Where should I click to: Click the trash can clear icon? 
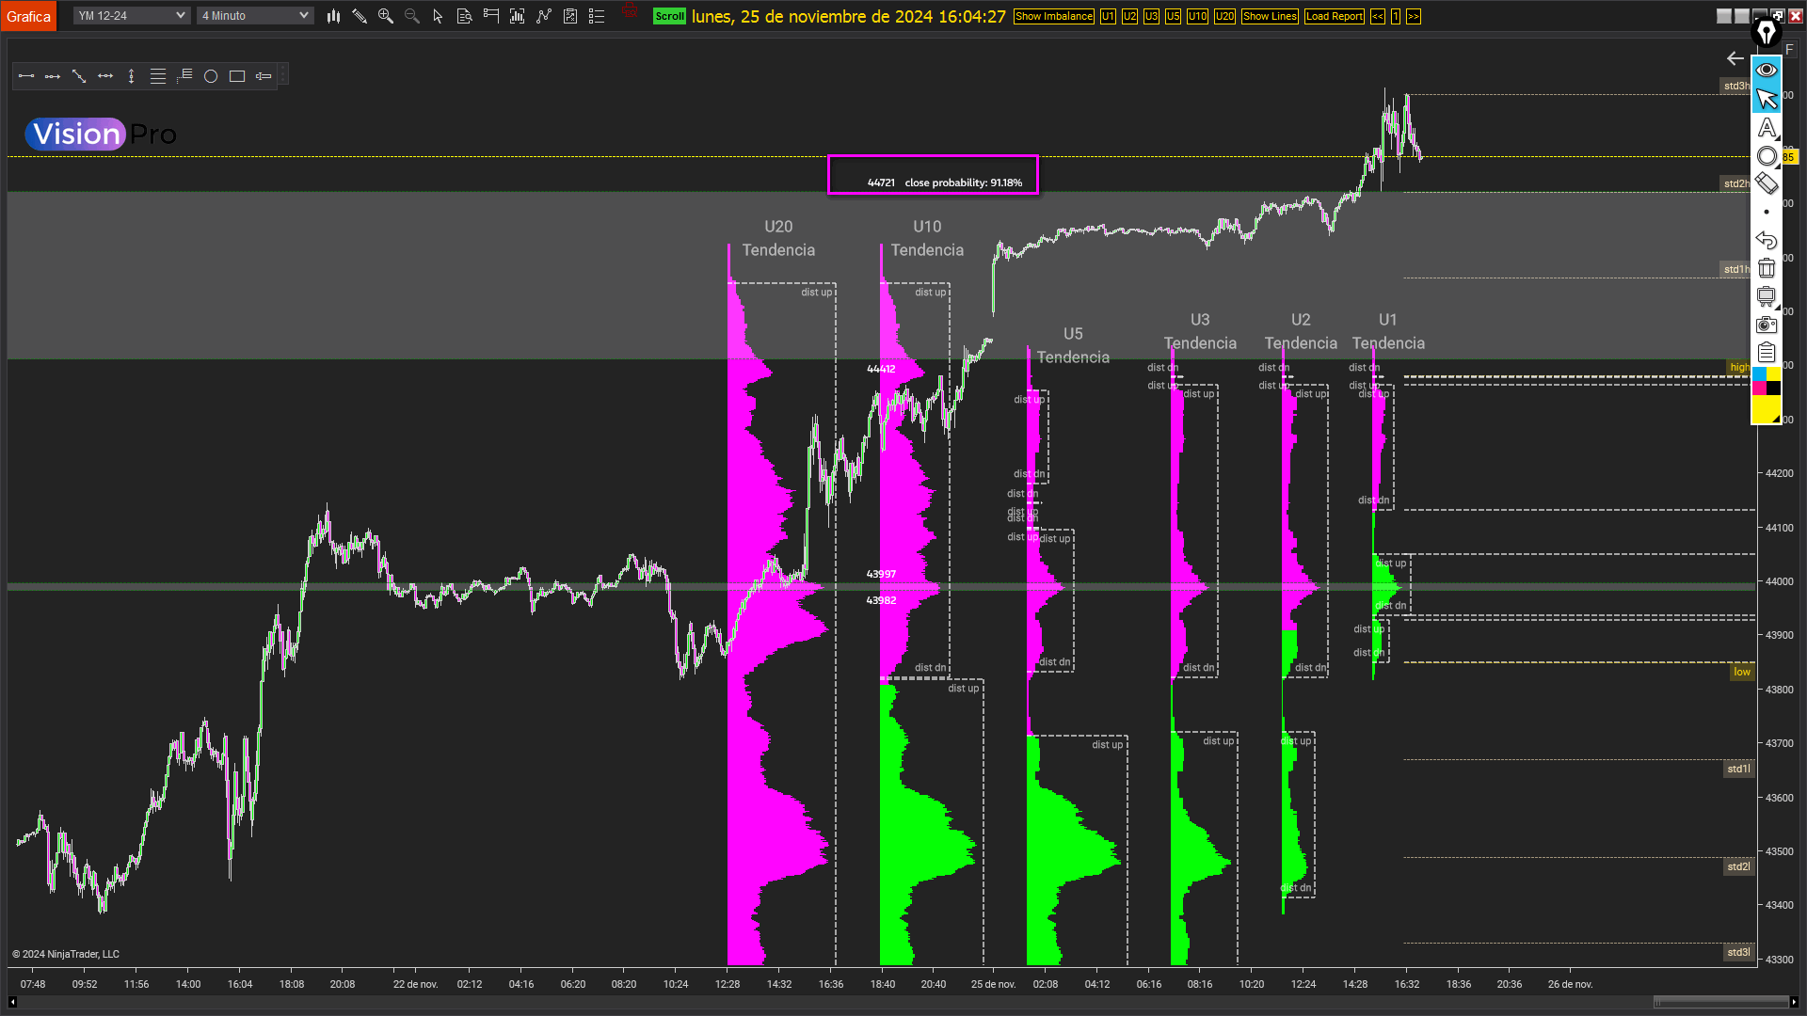(x=1767, y=268)
